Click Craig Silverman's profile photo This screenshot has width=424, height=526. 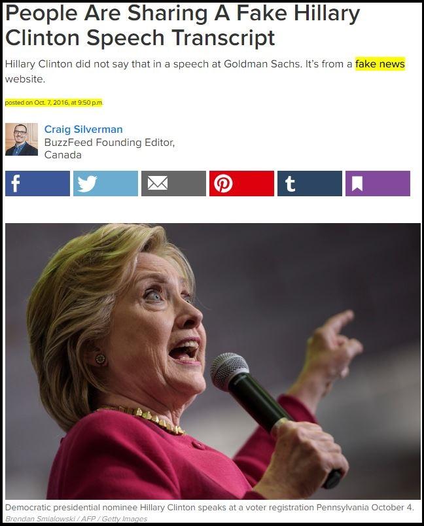click(22, 139)
